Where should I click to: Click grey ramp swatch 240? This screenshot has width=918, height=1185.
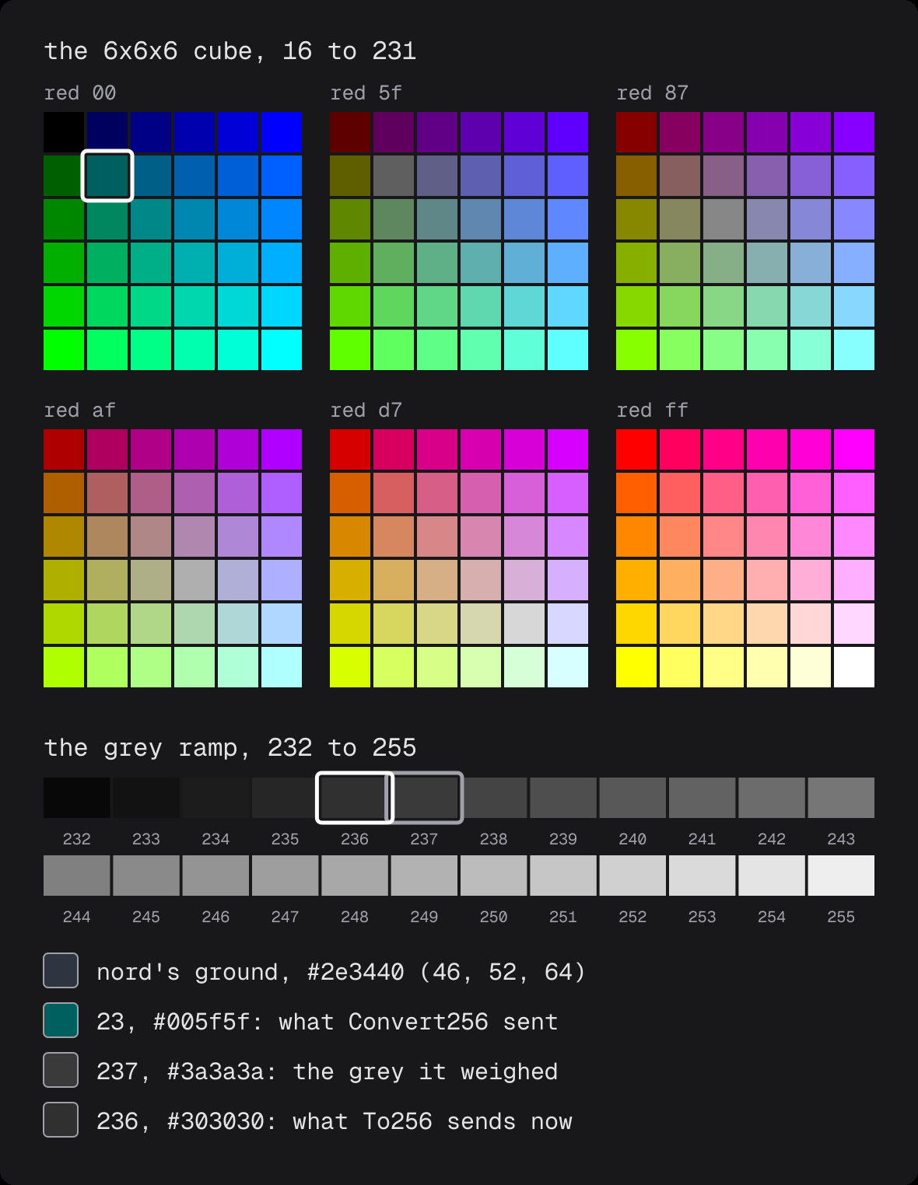(x=632, y=798)
